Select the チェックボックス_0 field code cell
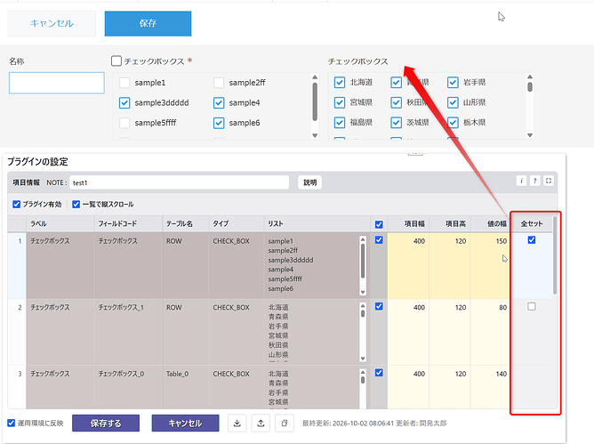594x444 pixels. 128,387
